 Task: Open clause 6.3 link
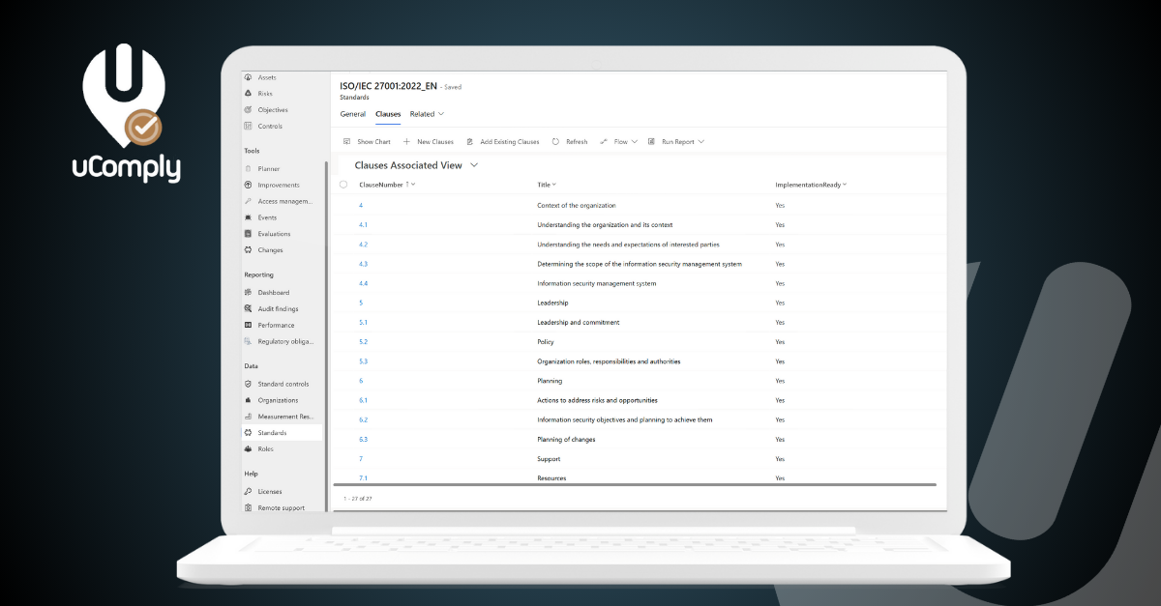coord(363,440)
